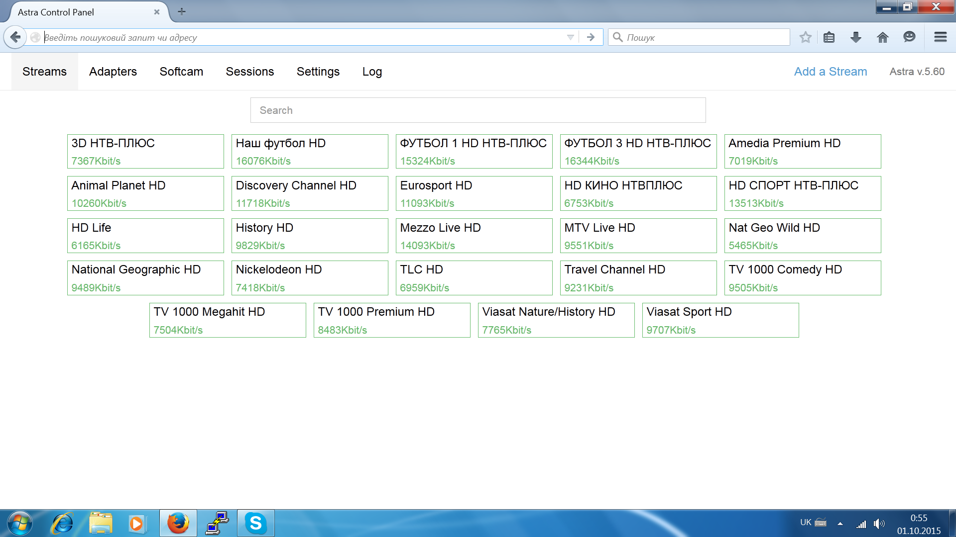Viewport: 956px width, 537px height.
Task: Select the TV 1000 Premium HD stream
Action: tap(392, 320)
